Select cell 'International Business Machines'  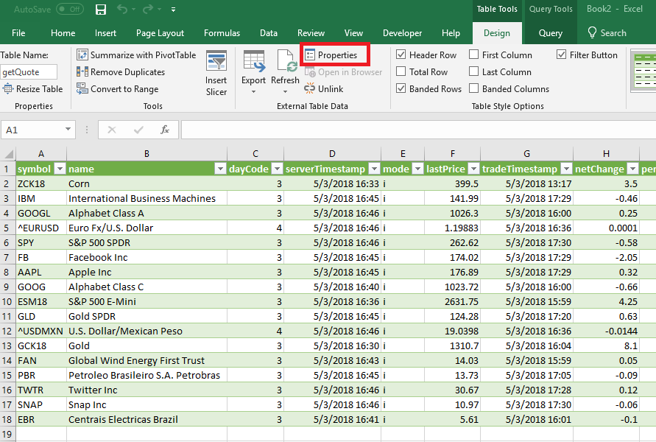pos(147,198)
